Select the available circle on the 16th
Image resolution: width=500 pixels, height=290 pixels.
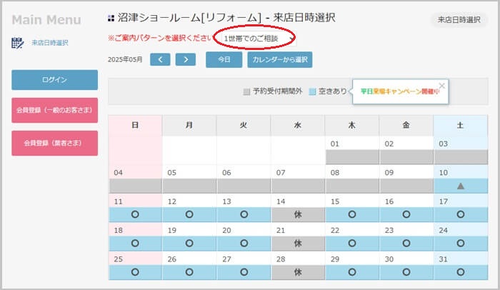tap(406, 215)
